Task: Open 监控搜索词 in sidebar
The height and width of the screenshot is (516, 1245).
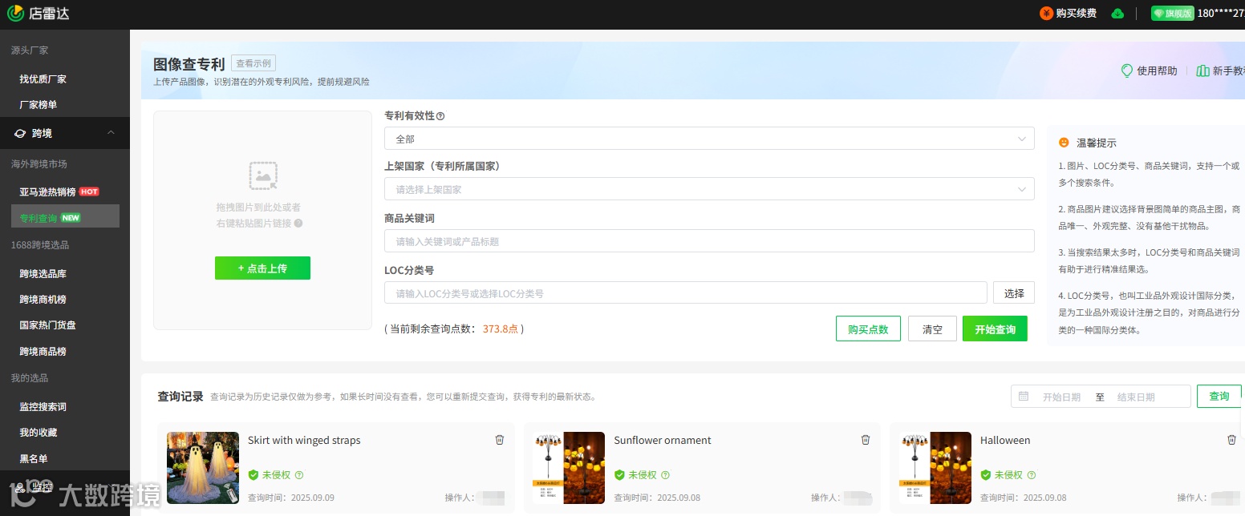Action: click(43, 407)
